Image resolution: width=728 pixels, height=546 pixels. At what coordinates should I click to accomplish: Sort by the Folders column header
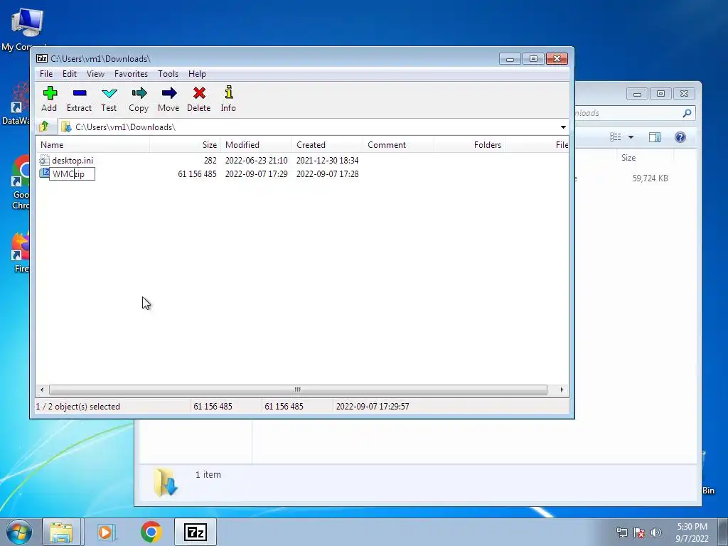point(470,145)
